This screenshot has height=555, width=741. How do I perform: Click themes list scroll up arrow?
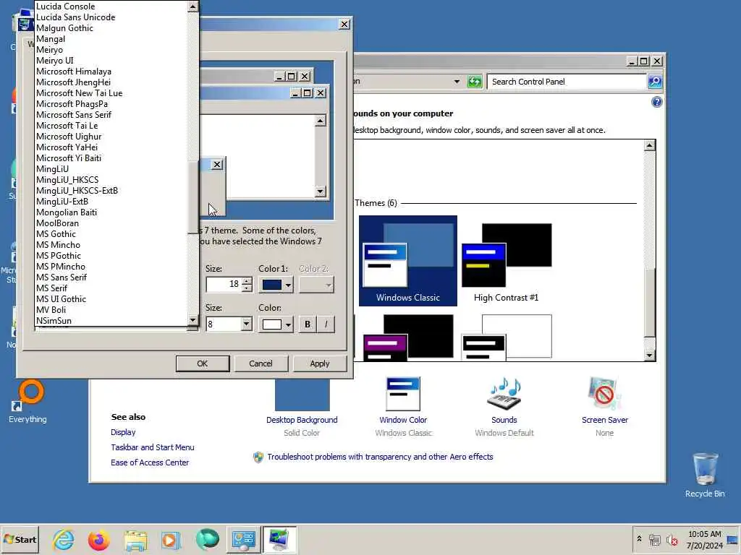(x=649, y=145)
